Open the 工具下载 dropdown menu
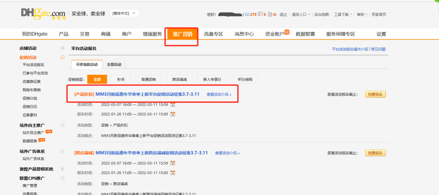The image size is (439, 195). (x=343, y=15)
